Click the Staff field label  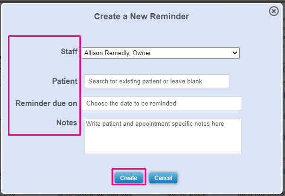point(69,51)
